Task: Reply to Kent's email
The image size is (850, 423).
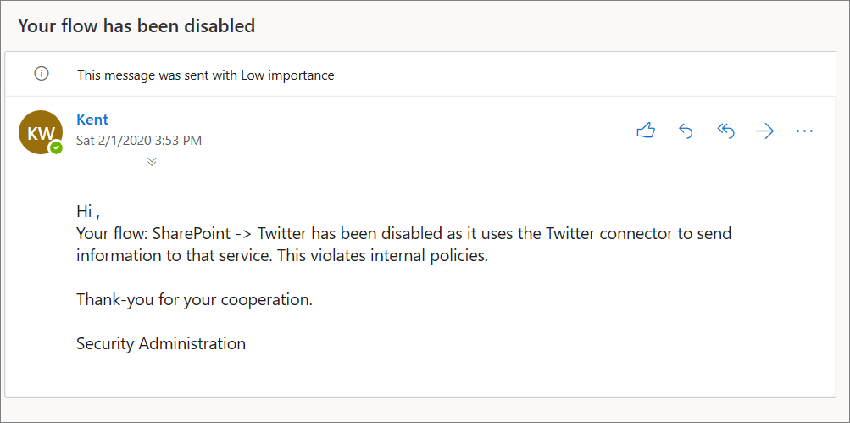Action: [x=686, y=131]
